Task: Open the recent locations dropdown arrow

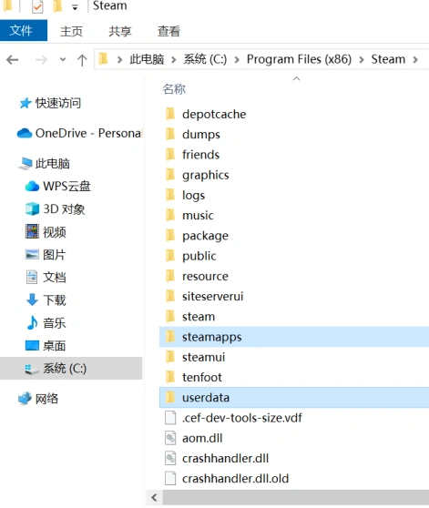Action: tap(63, 59)
